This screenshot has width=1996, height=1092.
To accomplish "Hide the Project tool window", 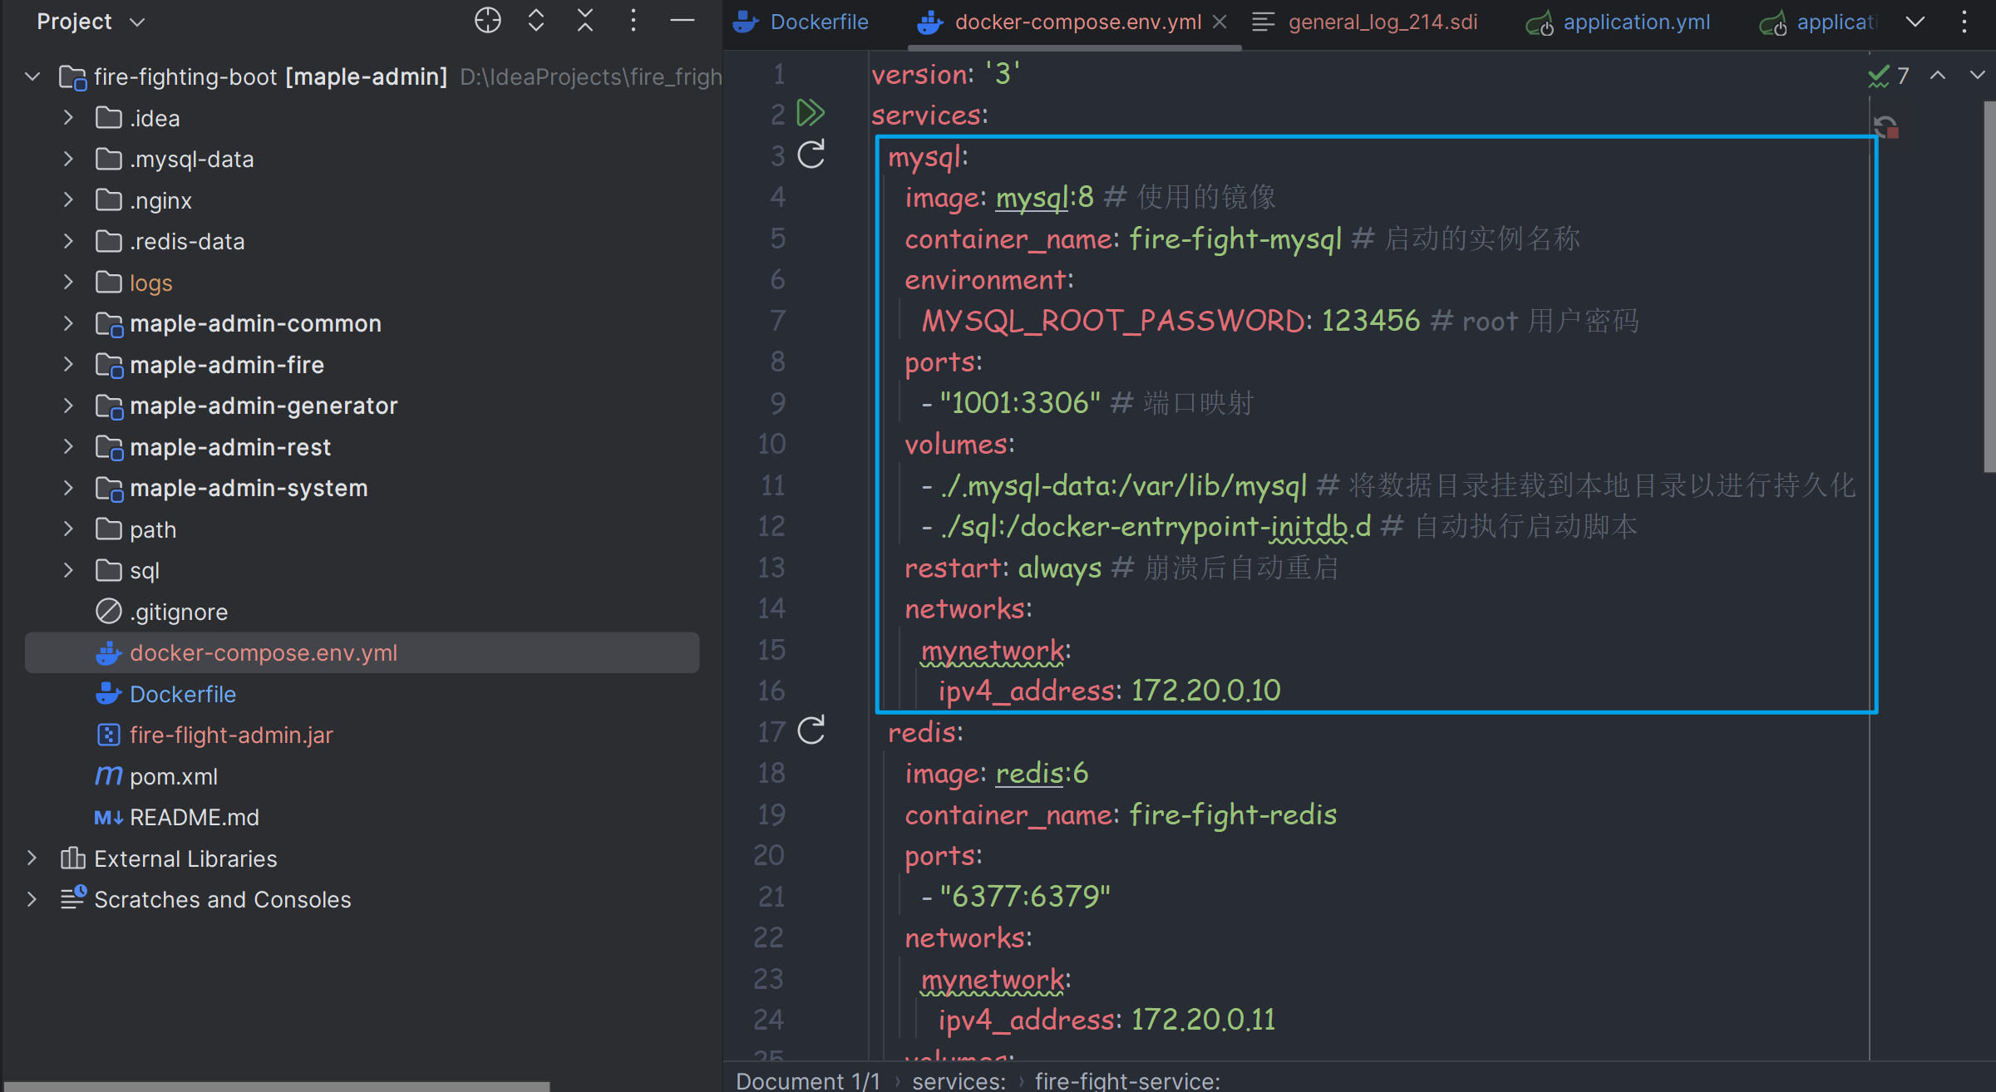I will pos(682,21).
